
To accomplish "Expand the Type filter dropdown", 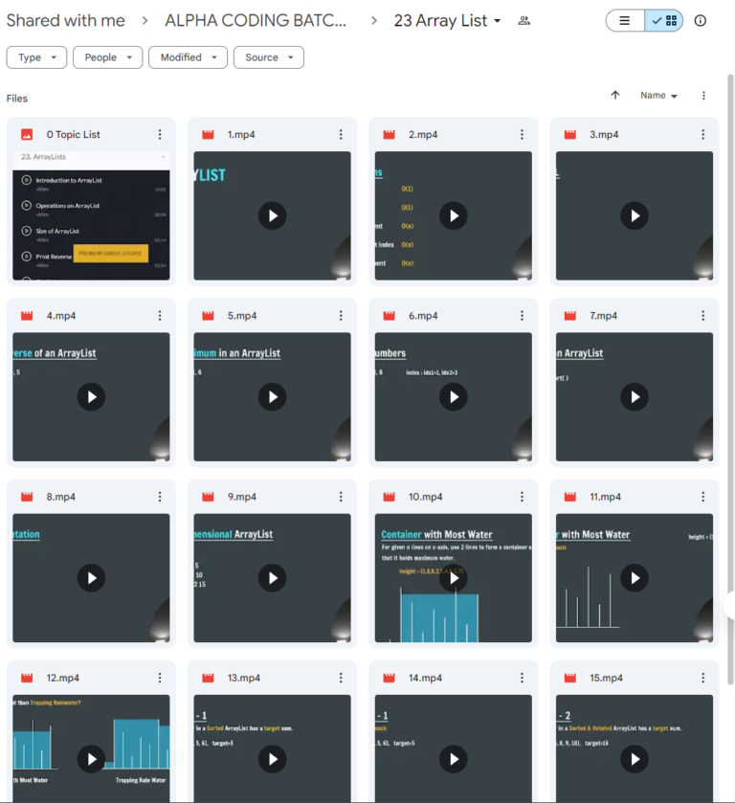I will coord(37,57).
